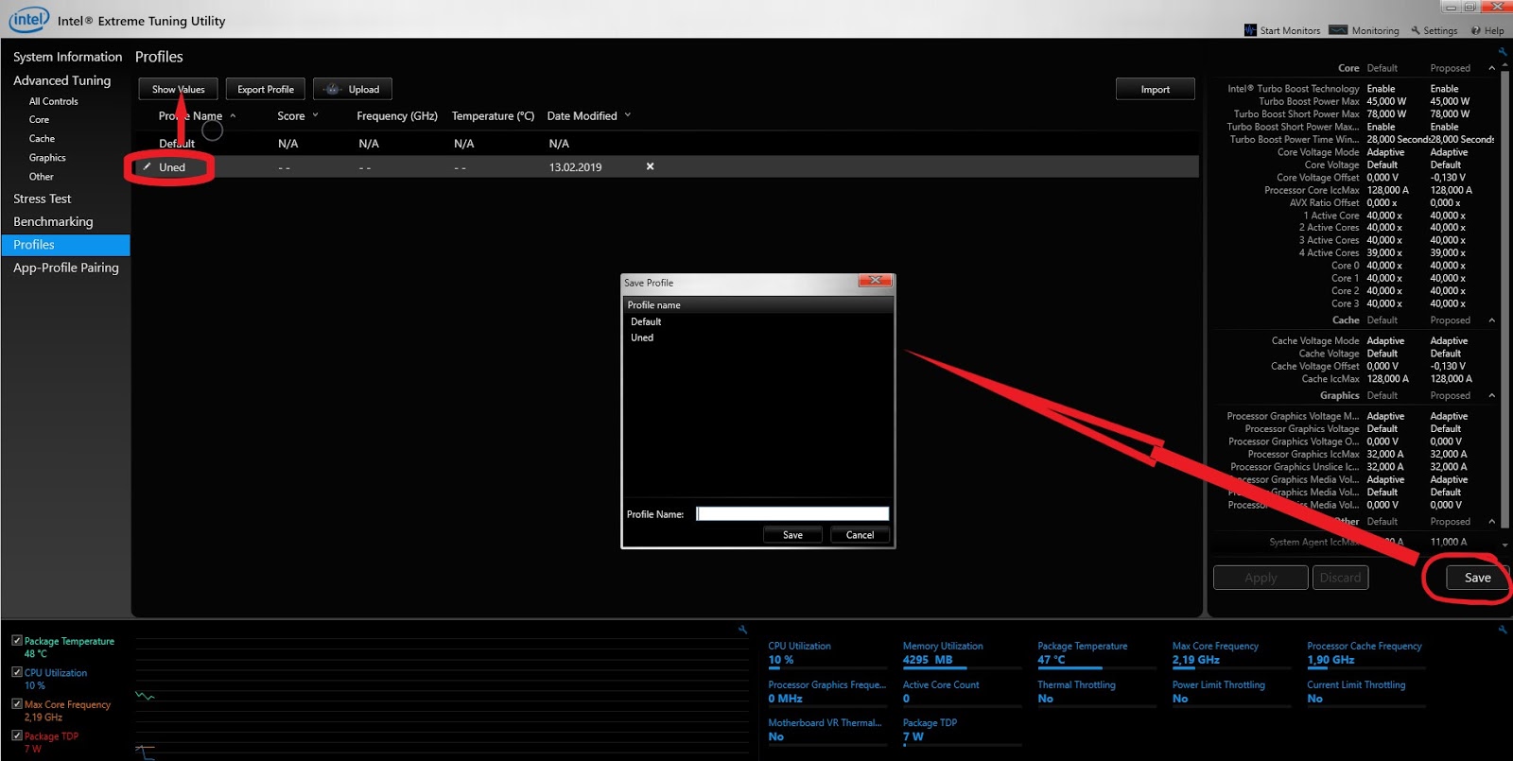Image resolution: width=1513 pixels, height=761 pixels.
Task: Click Save in the Save Profile dialog
Action: [x=792, y=535]
